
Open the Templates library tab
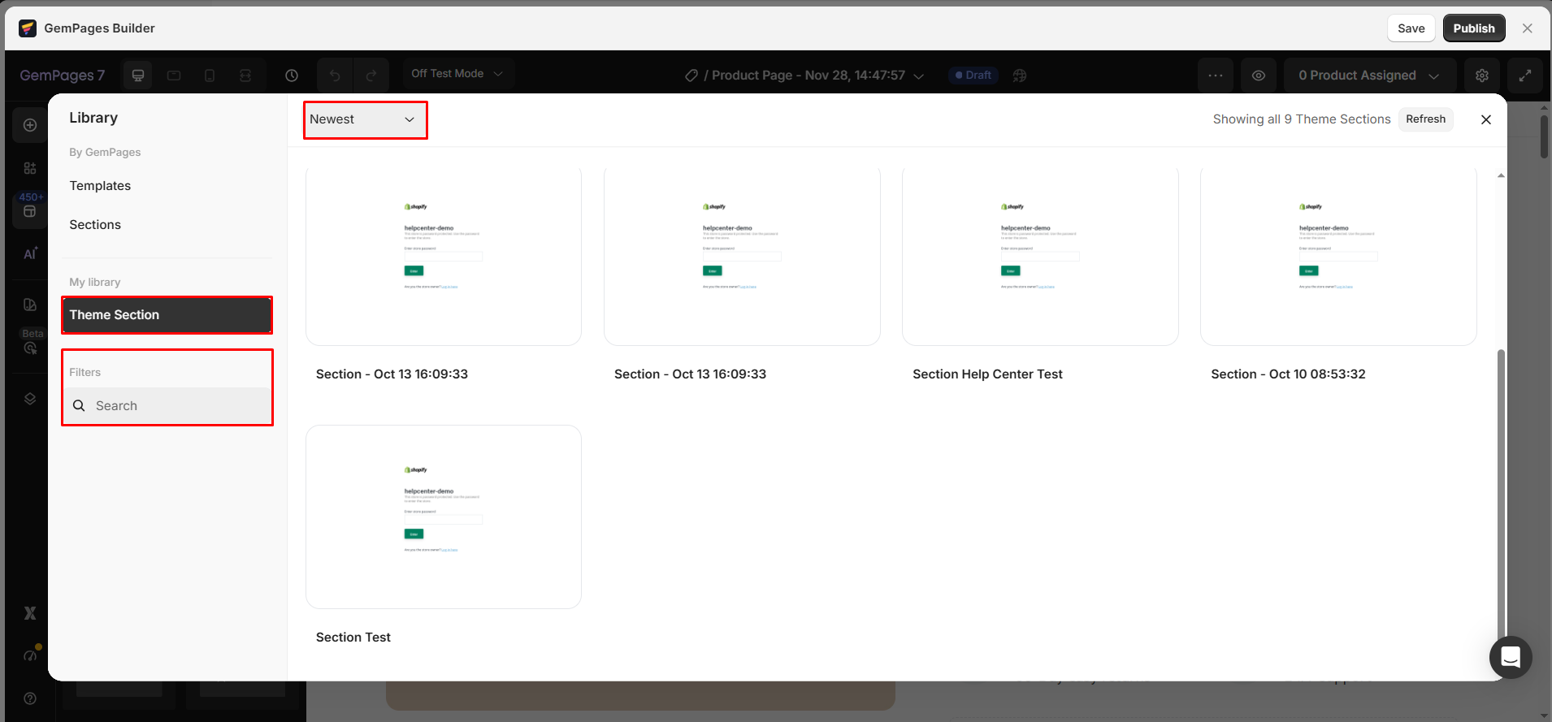point(100,186)
